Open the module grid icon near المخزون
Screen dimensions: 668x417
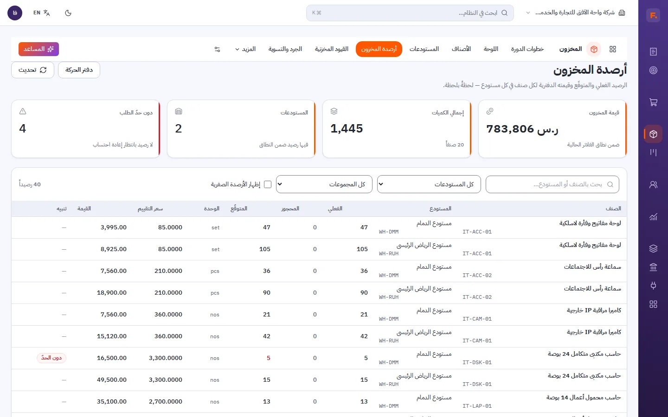point(613,49)
